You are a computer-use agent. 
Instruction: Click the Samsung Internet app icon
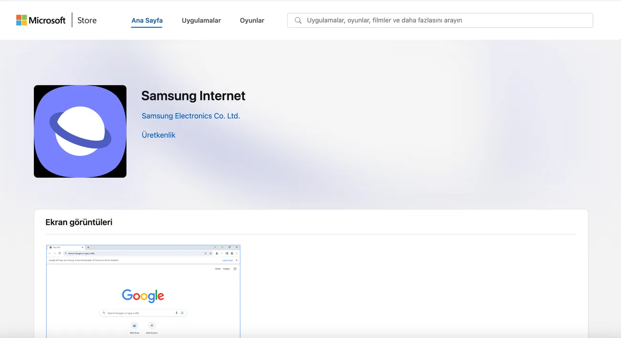80,131
